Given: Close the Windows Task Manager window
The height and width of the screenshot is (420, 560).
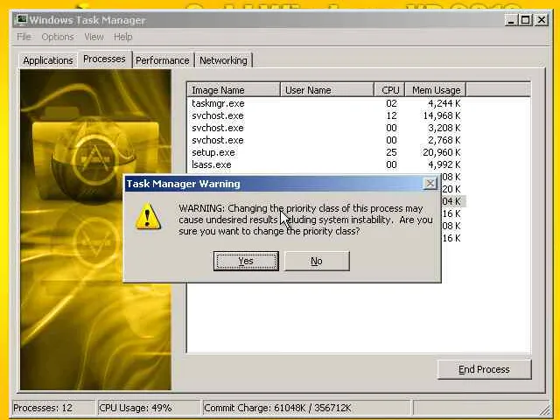Looking at the screenshot, I should [542, 19].
